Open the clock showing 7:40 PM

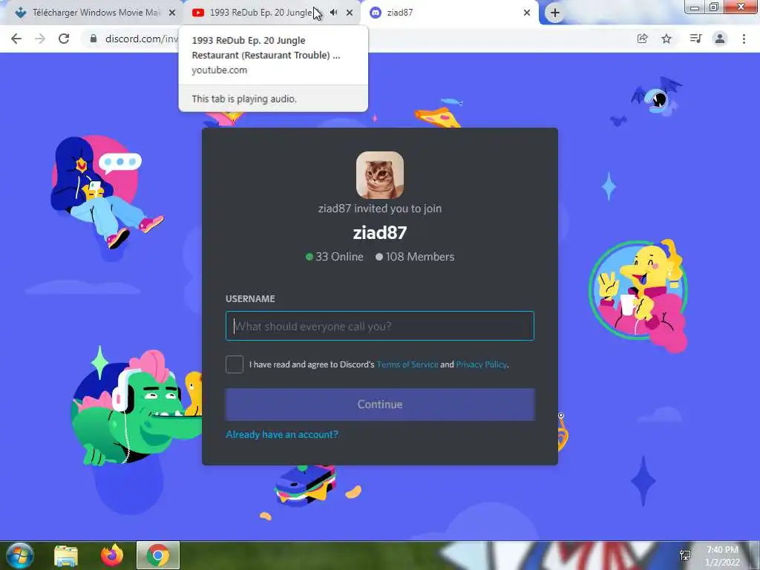(722, 556)
